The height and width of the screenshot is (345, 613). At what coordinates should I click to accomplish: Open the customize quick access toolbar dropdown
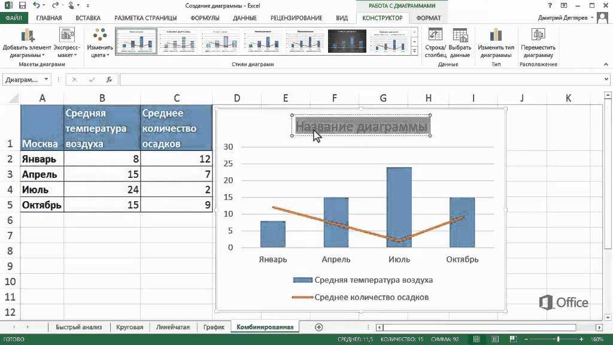[x=88, y=5]
